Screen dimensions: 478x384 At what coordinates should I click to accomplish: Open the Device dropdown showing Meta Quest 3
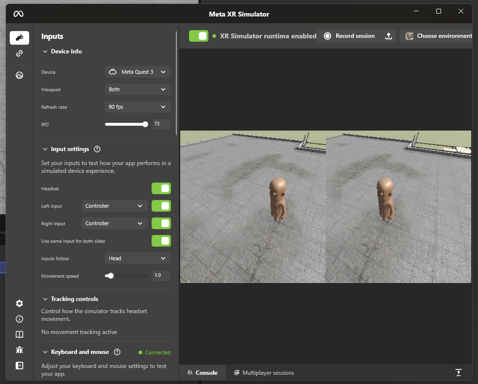click(x=138, y=72)
